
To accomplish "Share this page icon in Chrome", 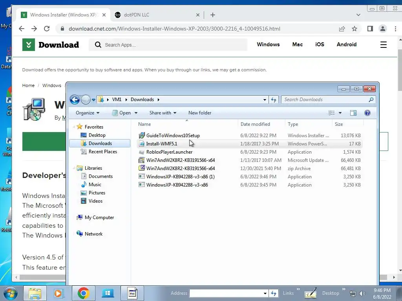I will point(342,29).
